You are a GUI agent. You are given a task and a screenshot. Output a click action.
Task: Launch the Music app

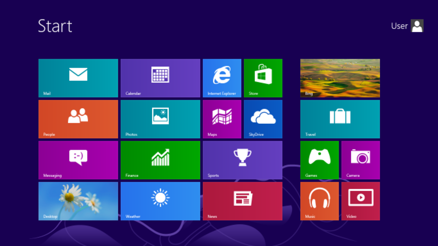[x=319, y=201]
